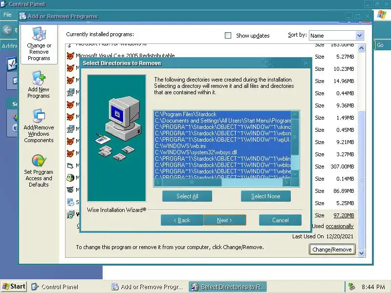This screenshot has height=293, width=391.
Task: Click the 86.89MB size value
Action: pyautogui.click(x=344, y=191)
